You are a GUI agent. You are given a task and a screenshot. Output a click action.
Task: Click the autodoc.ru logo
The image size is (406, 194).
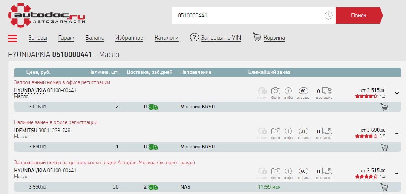coord(47,15)
